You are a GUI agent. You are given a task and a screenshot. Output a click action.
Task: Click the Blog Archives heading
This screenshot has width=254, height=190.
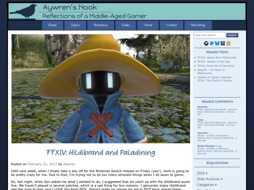click(217, 163)
